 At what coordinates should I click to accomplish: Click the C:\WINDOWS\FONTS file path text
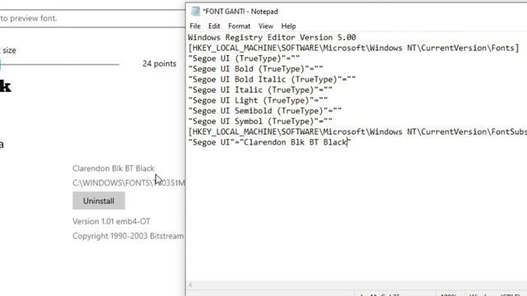point(128,183)
